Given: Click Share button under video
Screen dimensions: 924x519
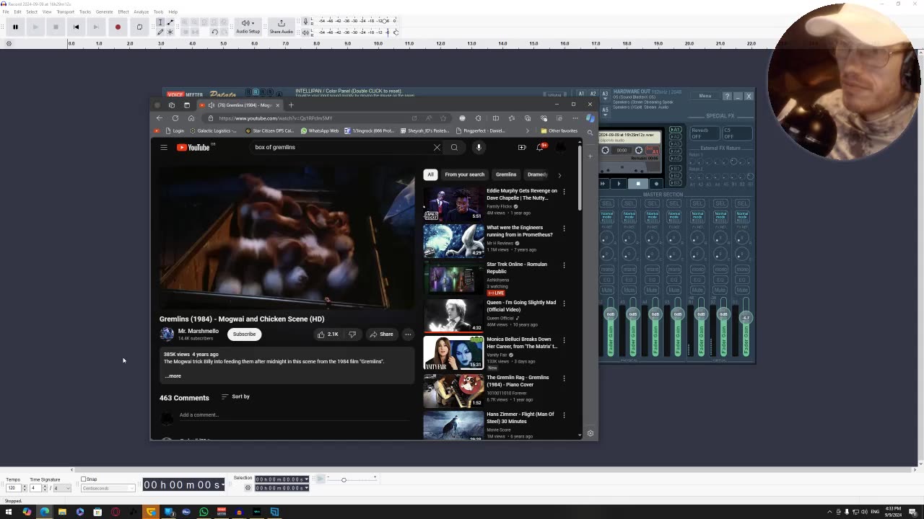Looking at the screenshot, I should tap(381, 334).
